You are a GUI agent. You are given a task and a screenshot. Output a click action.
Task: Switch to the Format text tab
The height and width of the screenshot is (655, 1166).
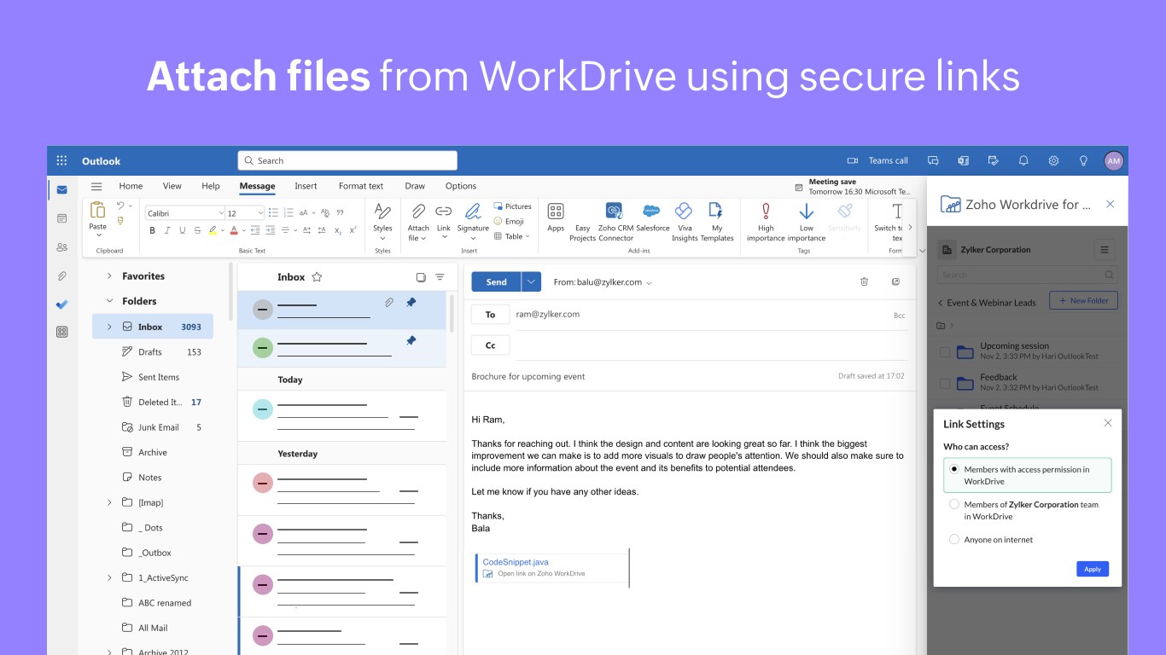(361, 186)
